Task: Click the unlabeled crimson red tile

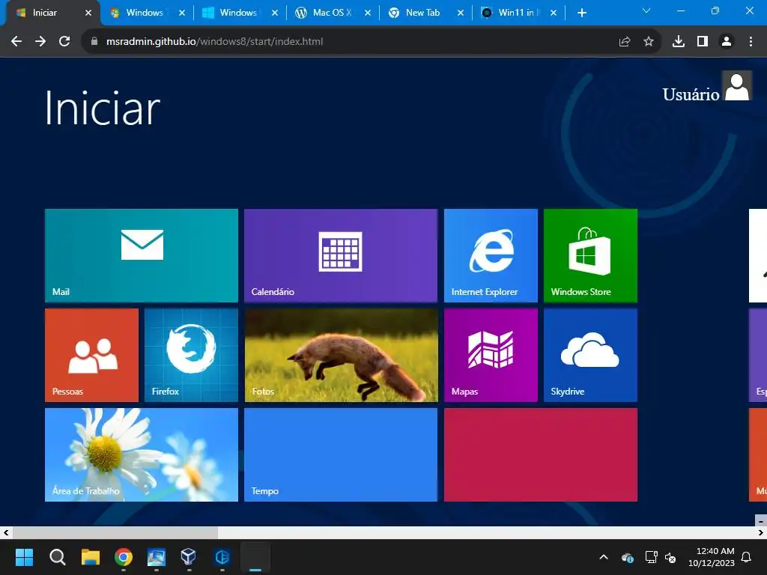Action: pyautogui.click(x=541, y=454)
